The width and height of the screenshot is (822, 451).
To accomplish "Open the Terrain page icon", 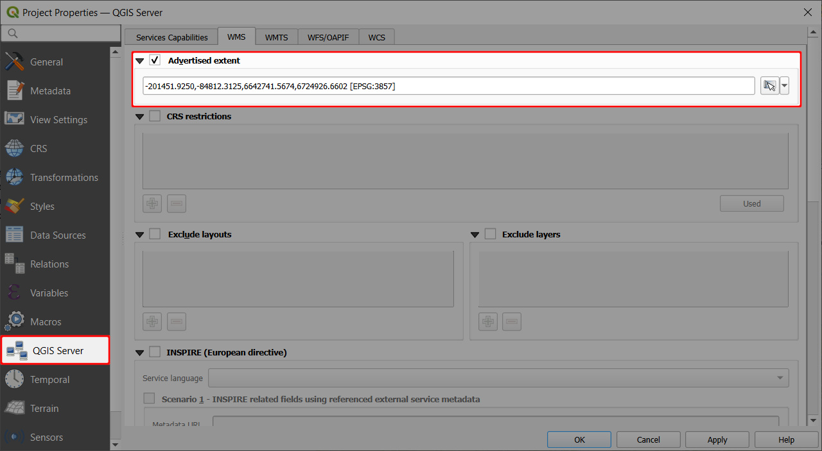I will pyautogui.click(x=14, y=408).
